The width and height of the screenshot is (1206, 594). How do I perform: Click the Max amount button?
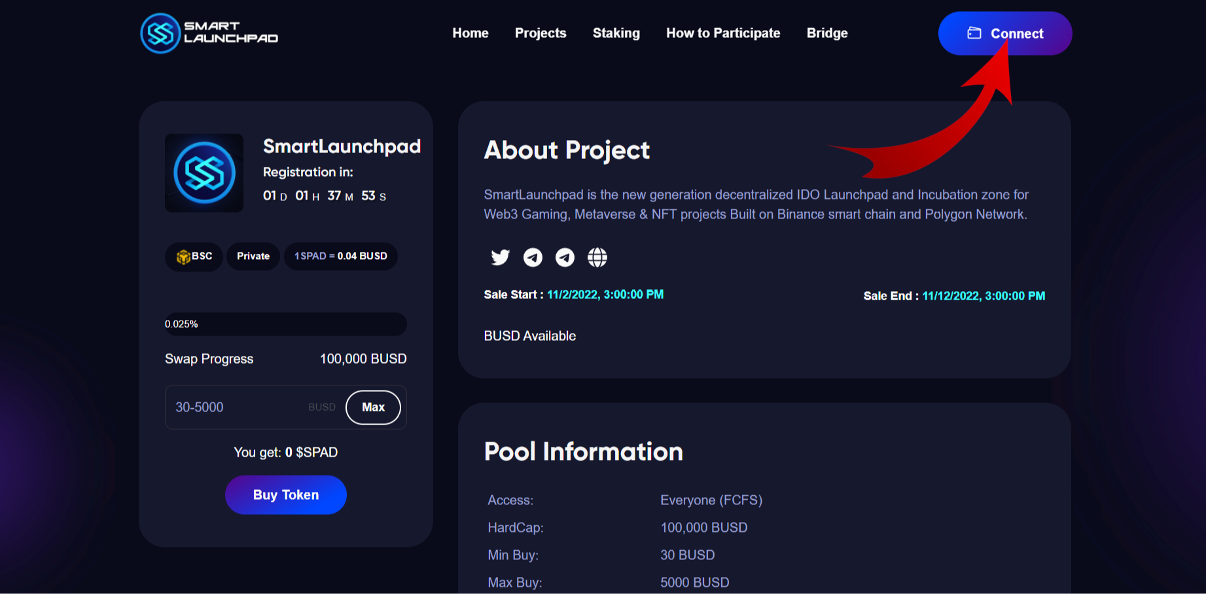click(x=373, y=407)
